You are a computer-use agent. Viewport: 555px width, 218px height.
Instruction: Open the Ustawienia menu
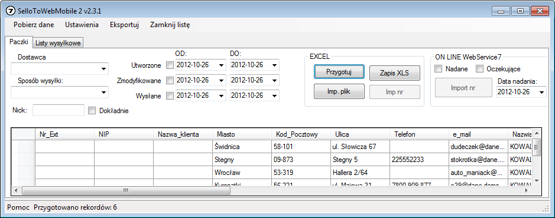click(x=82, y=25)
